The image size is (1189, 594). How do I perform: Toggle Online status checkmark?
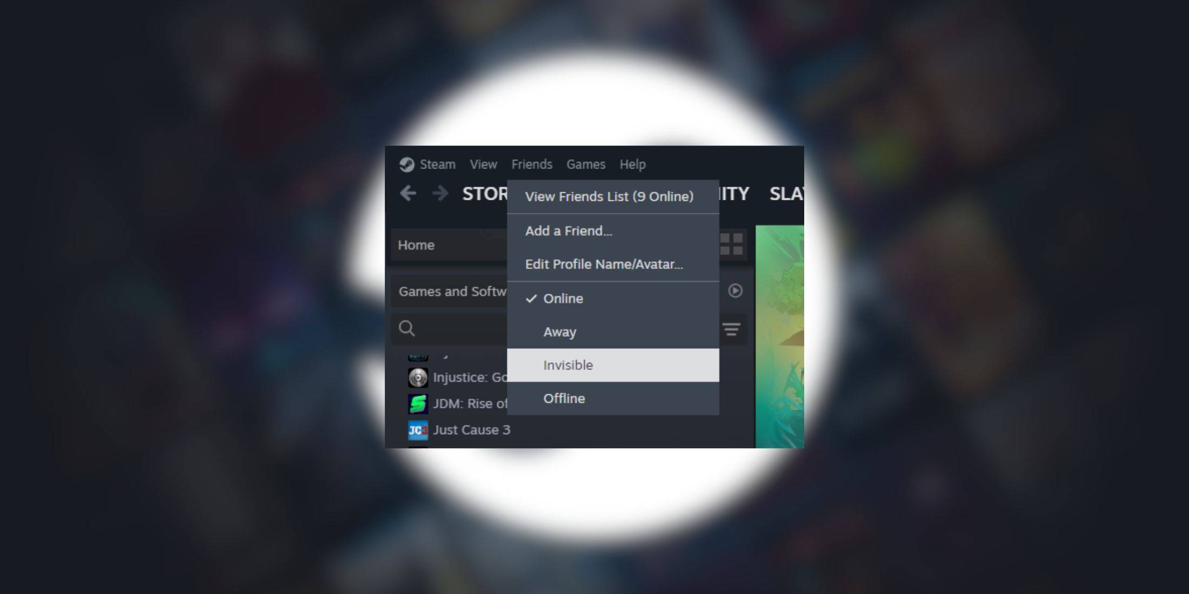click(531, 298)
